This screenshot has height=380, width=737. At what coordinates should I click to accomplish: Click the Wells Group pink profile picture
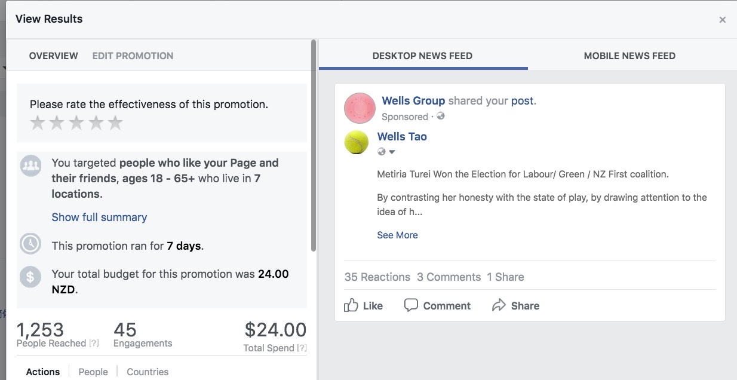[360, 108]
